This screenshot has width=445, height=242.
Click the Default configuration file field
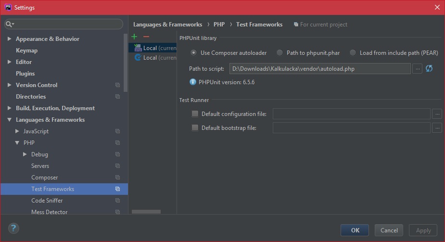click(x=351, y=114)
